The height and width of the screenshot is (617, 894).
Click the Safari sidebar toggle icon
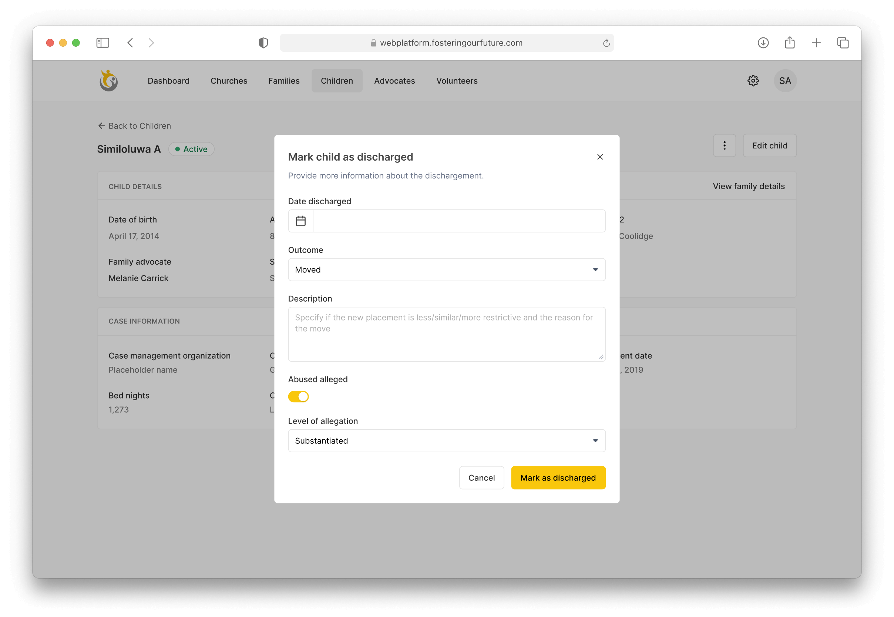(x=103, y=43)
